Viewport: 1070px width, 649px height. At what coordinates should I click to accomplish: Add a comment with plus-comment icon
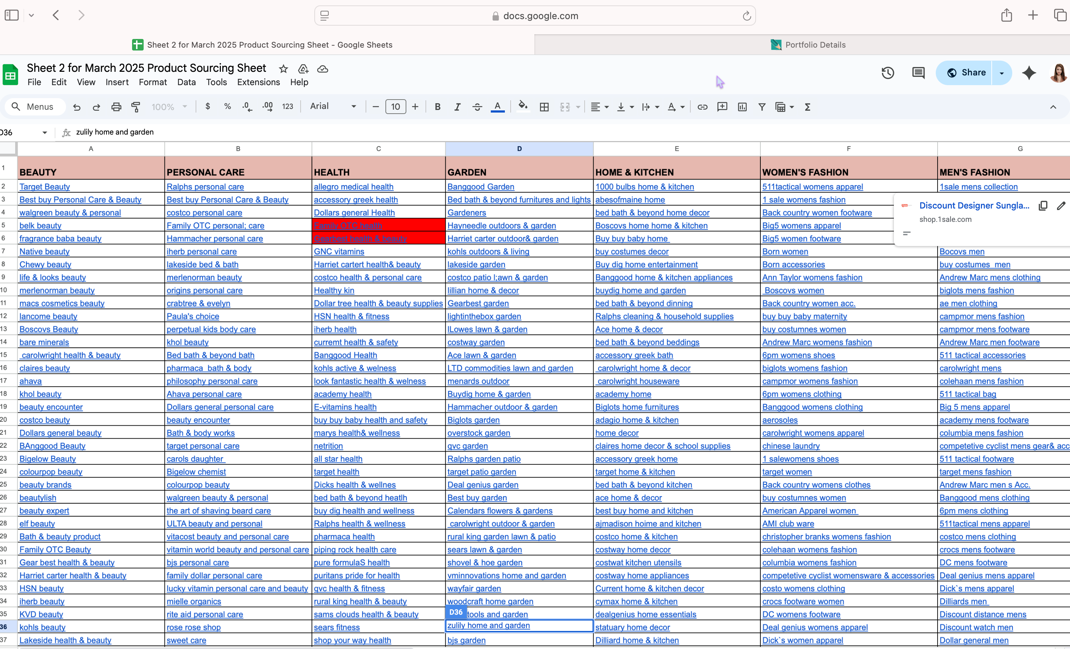(722, 107)
